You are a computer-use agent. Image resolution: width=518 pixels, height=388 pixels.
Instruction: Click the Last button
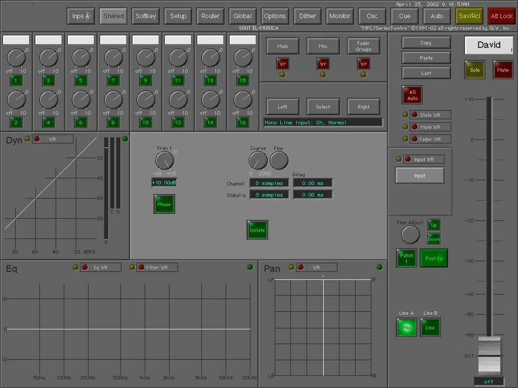[426, 73]
